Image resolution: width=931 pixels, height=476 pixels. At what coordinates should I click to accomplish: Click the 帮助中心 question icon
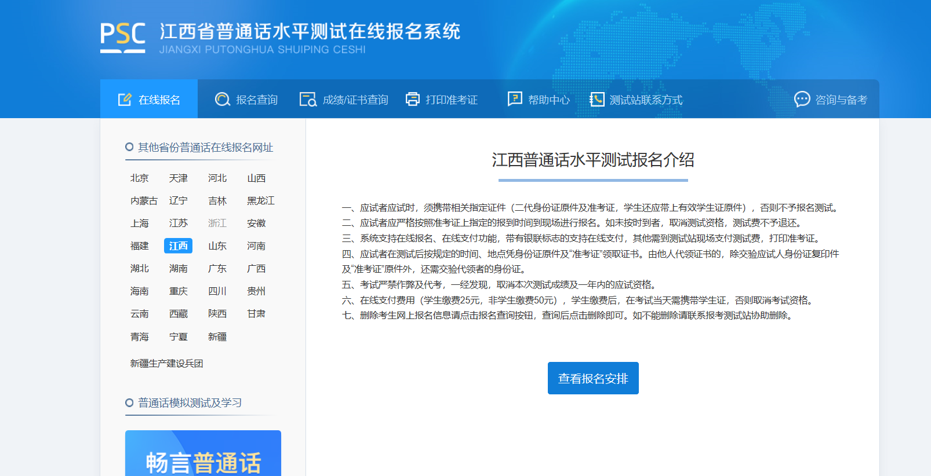[515, 99]
